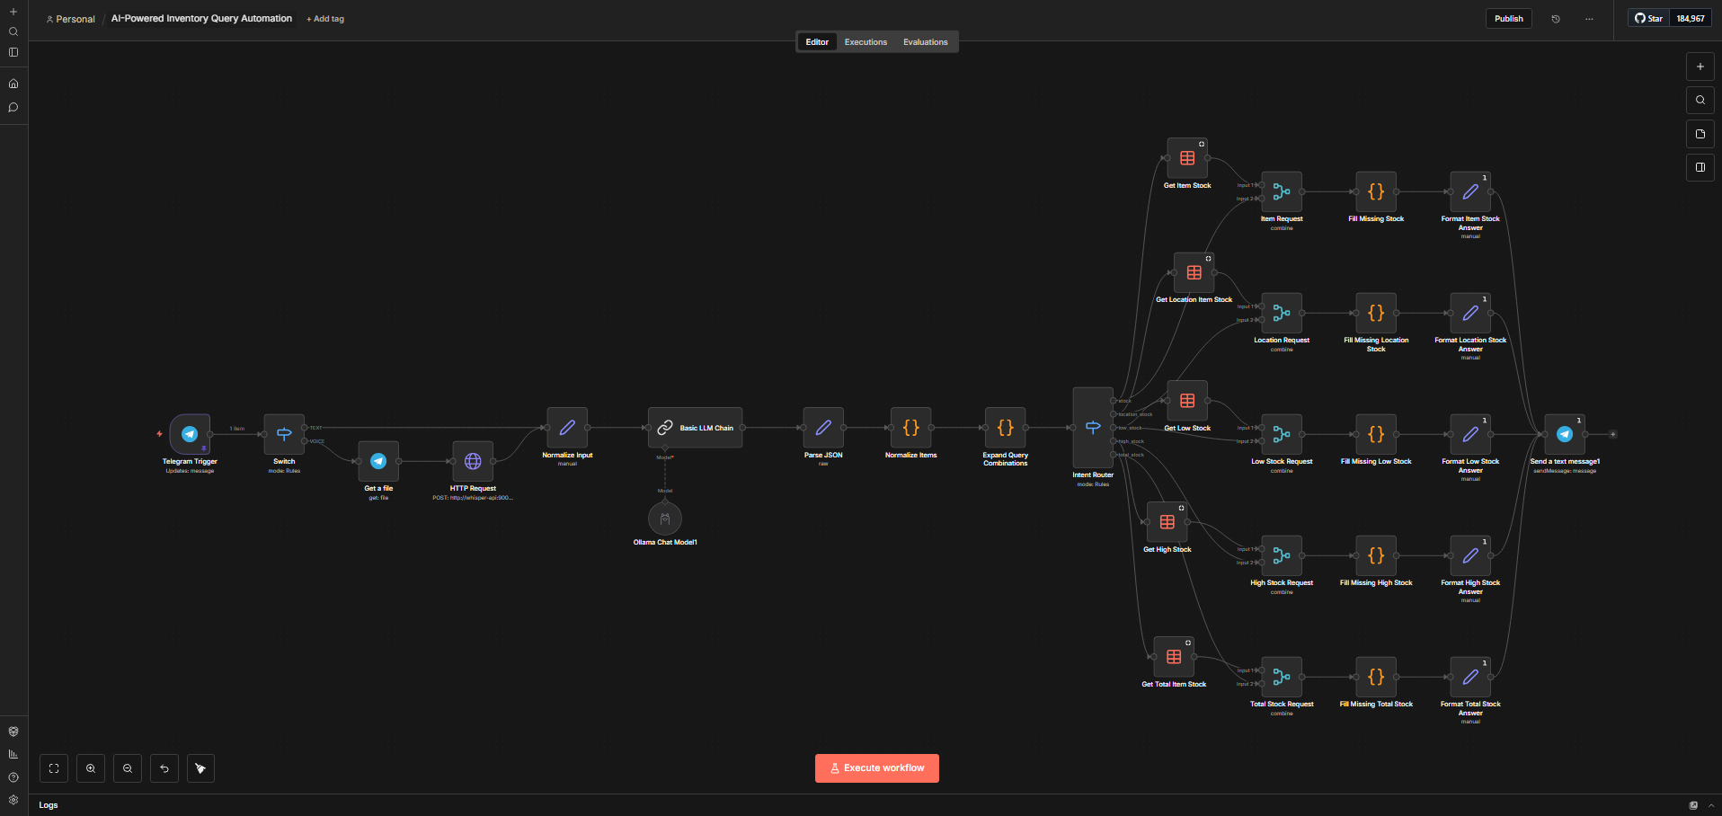
Task: Open the Basic LLM Chain node
Action: pos(695,428)
